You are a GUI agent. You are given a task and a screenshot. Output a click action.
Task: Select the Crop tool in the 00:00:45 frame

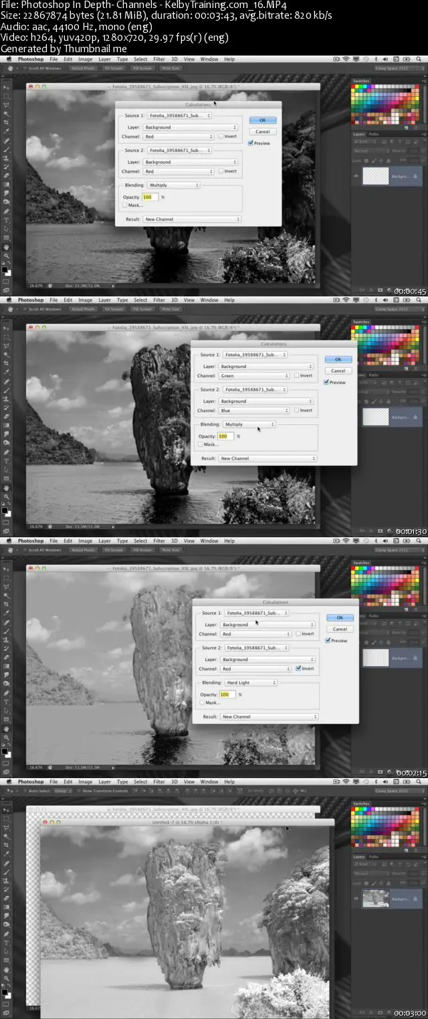(7, 122)
